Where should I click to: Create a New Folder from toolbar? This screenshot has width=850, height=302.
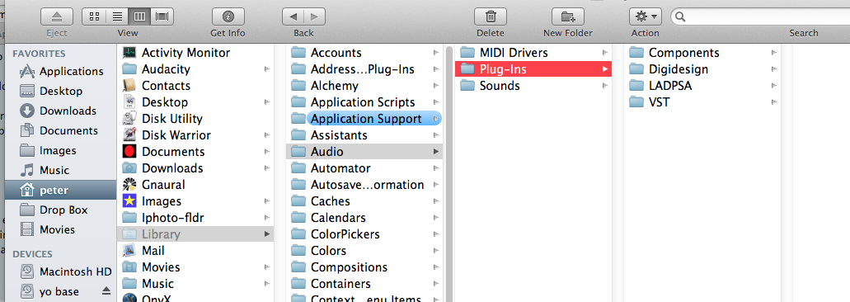(567, 17)
